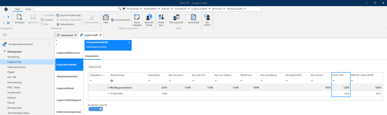
Task: Open the Kontoblatt sheet icon
Action: [194, 17]
